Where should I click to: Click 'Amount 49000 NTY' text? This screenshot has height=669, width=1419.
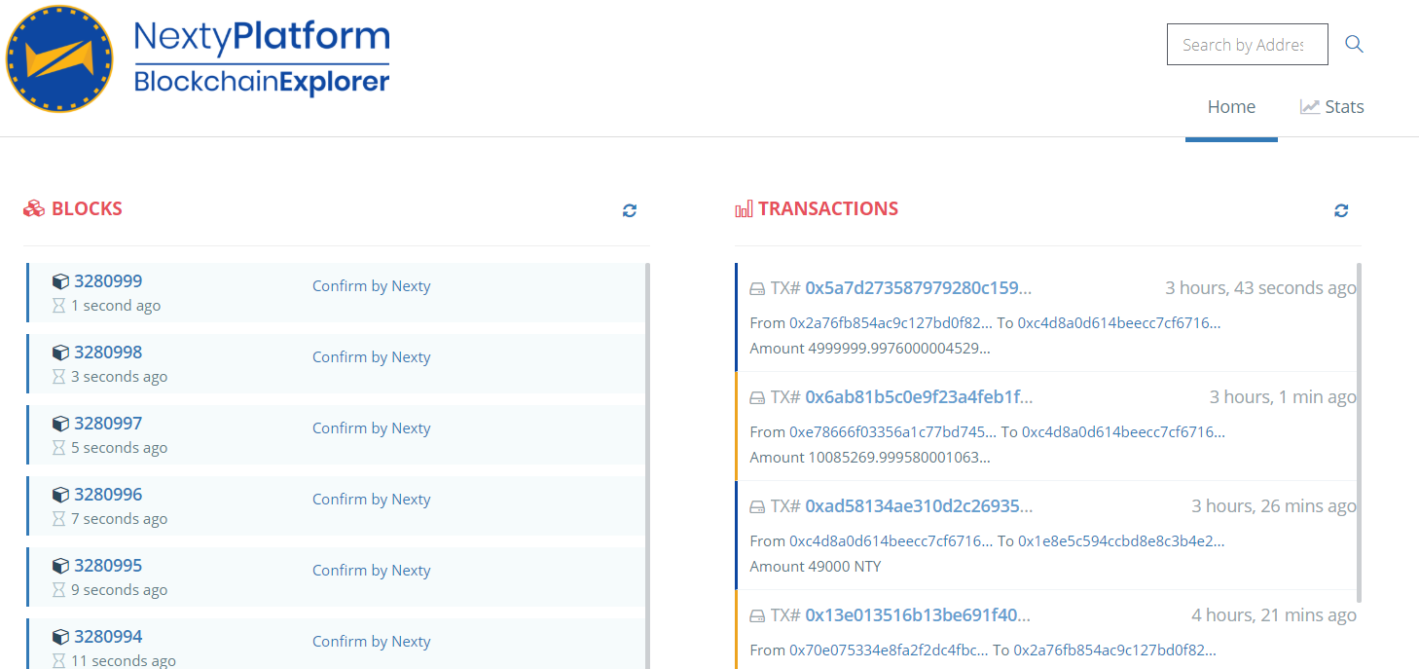point(816,567)
